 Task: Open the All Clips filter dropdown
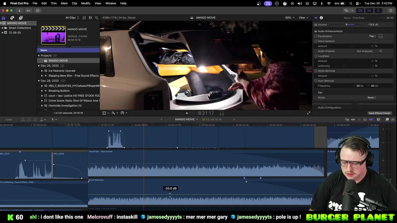point(72,18)
